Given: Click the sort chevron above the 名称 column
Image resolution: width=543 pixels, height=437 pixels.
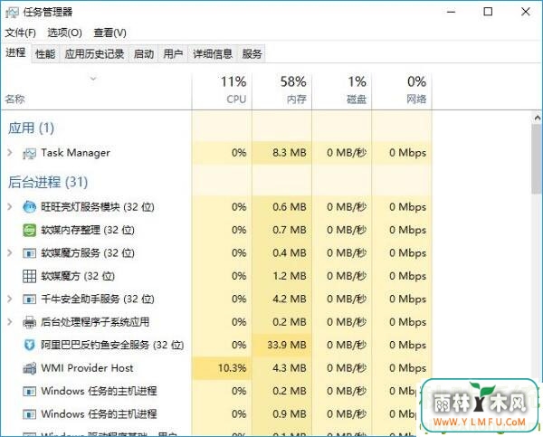Looking at the screenshot, I should coord(93,79).
